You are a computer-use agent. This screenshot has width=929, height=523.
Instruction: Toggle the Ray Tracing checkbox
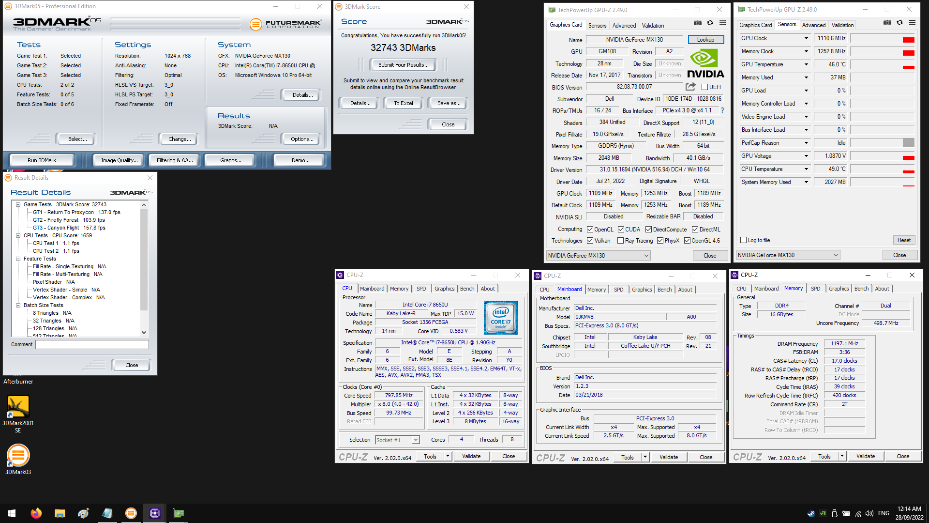tap(620, 241)
